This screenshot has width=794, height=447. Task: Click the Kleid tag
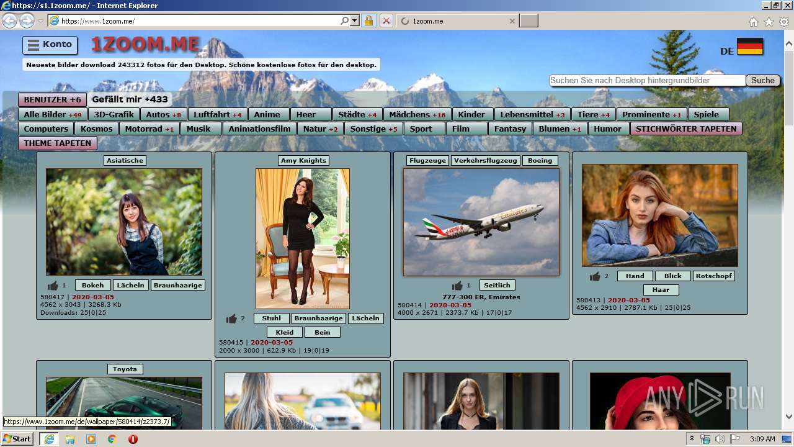coord(285,332)
